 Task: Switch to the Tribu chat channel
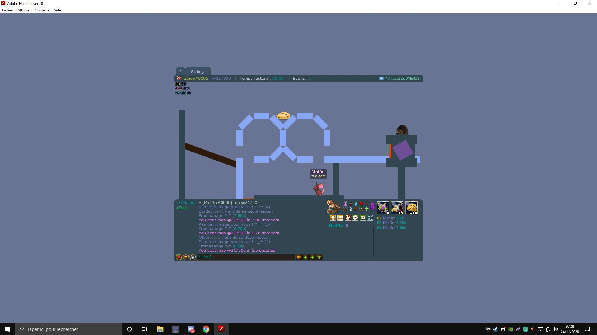tap(182, 208)
